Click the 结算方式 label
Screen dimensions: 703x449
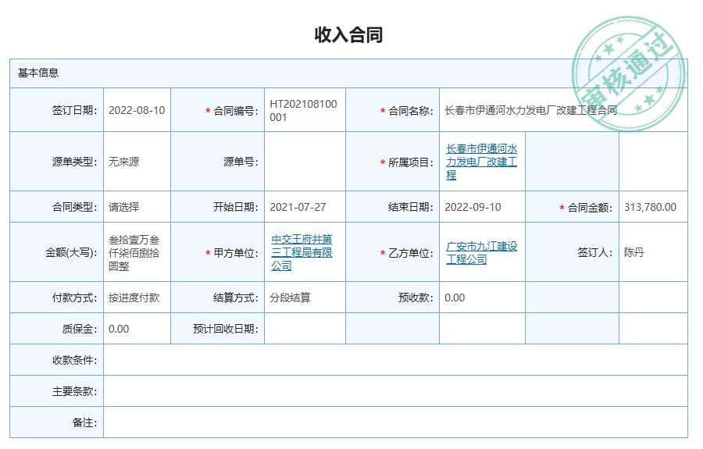(236, 298)
